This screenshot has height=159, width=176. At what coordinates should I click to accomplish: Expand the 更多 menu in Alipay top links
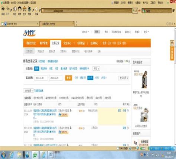(x=146, y=32)
